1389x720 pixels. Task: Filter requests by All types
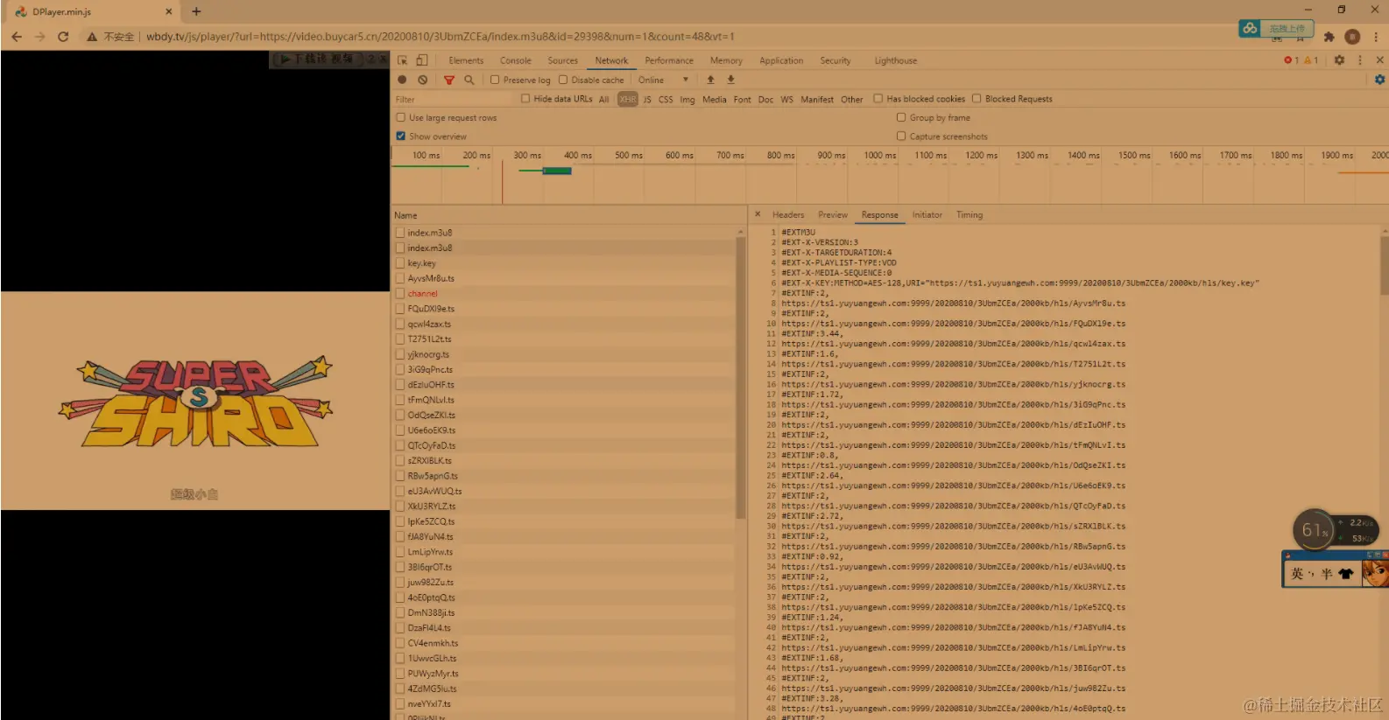[604, 100]
